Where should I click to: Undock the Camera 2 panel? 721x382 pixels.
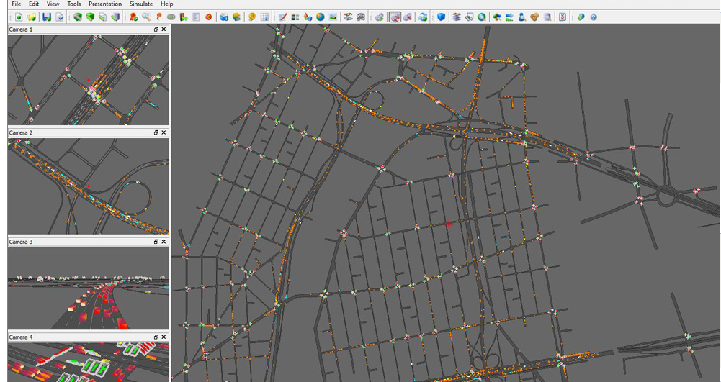[156, 132]
